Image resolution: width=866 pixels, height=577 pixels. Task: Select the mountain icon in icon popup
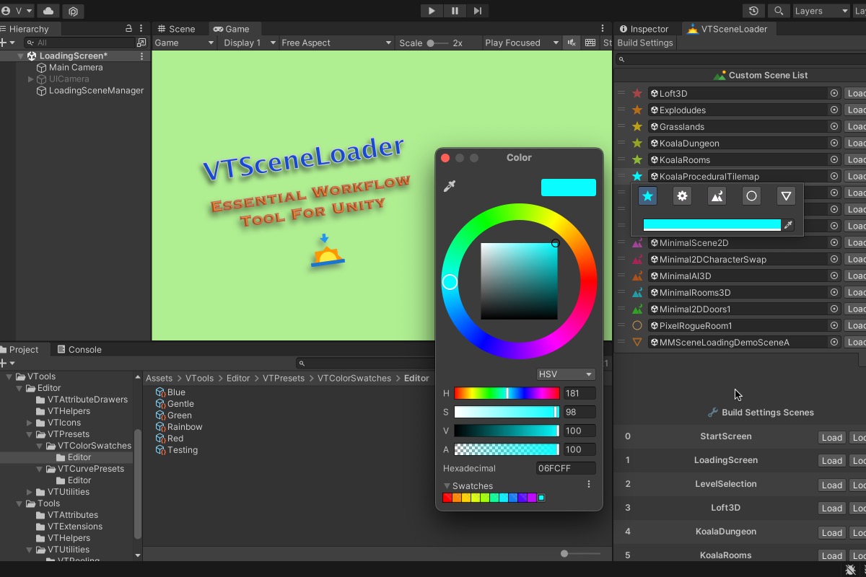click(x=717, y=195)
